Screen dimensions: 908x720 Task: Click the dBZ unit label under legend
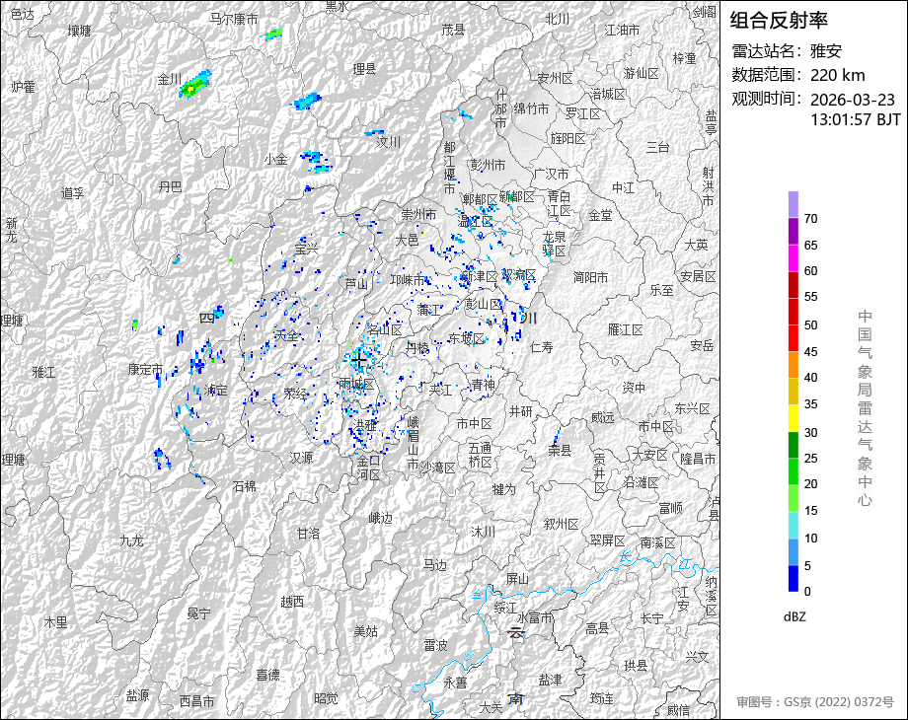click(x=795, y=616)
